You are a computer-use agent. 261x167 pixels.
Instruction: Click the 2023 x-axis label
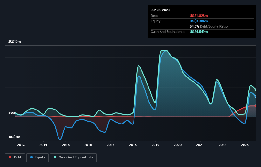[x=245, y=145]
